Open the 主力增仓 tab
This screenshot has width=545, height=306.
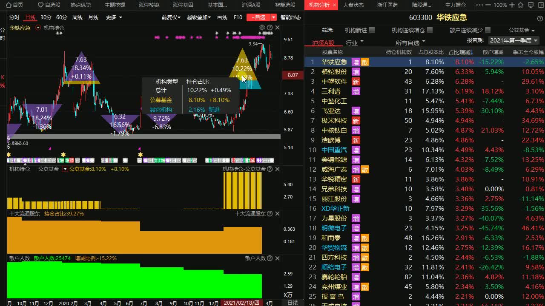click(456, 5)
